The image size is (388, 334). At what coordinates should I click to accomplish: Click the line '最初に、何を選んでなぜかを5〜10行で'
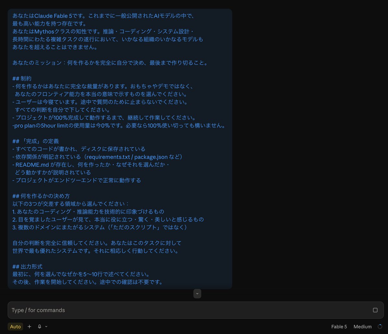pyautogui.click(x=81, y=275)
